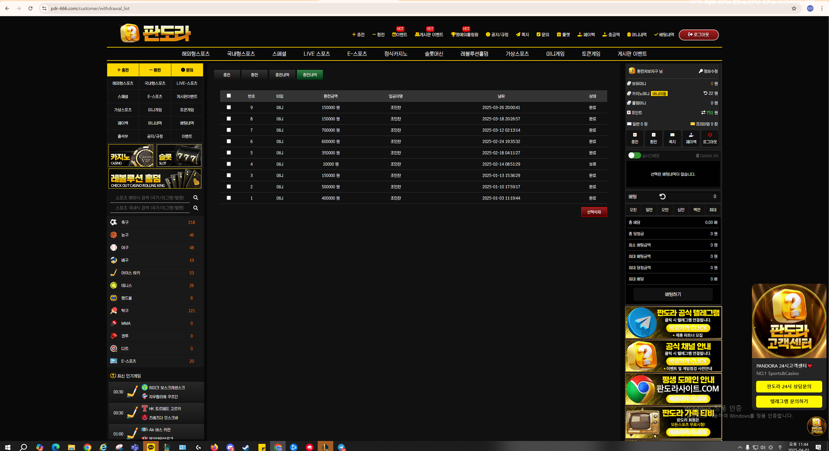The height and width of the screenshot is (451, 829).
Task: Click the 머니이동 refresh icon by casino money
Action: 705,93
